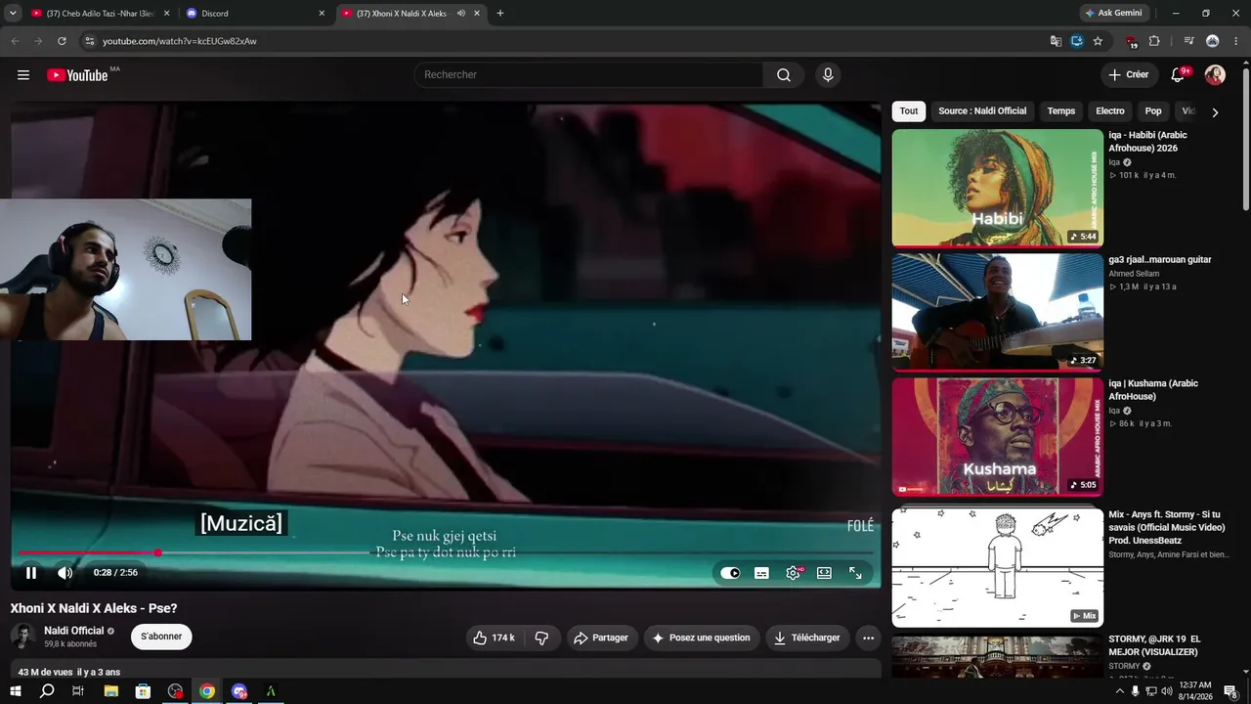The width and height of the screenshot is (1251, 704).
Task: Click the browser address bar URL
Action: (180, 41)
